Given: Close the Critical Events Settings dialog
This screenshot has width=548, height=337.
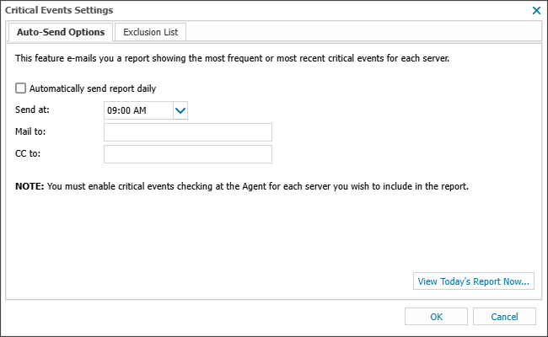Looking at the screenshot, I should click(x=536, y=10).
